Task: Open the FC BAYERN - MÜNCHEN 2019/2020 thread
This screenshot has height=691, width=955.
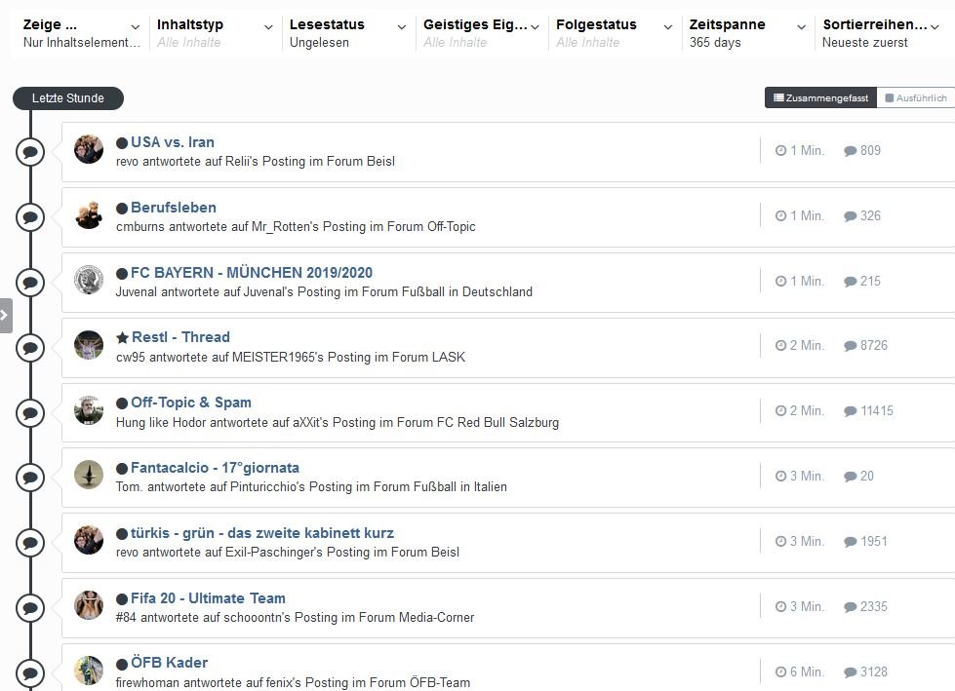Action: tap(252, 273)
